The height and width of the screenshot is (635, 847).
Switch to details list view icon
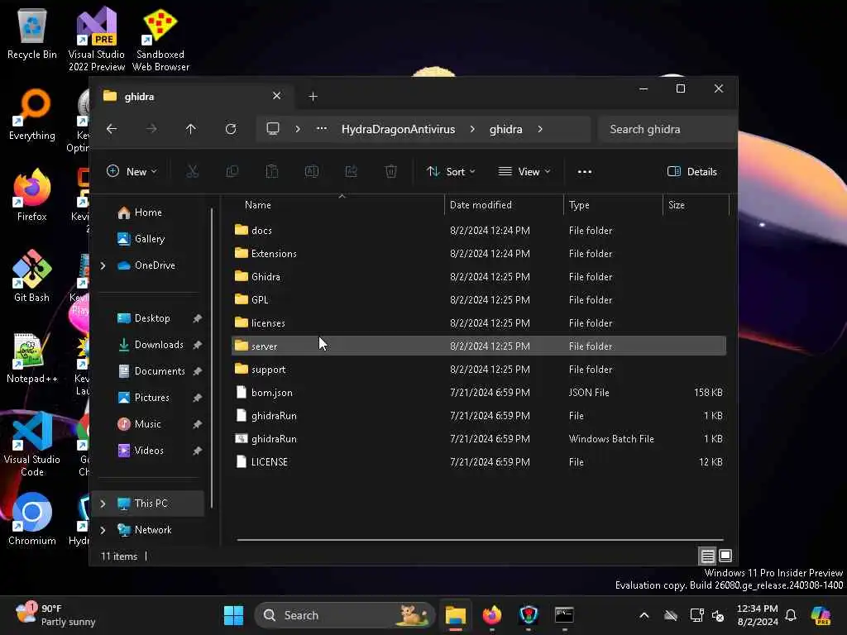click(x=708, y=556)
